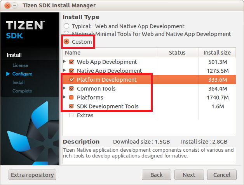The width and height of the screenshot is (244, 185).
Task: Select the Native App Development row label
Action: point(110,71)
